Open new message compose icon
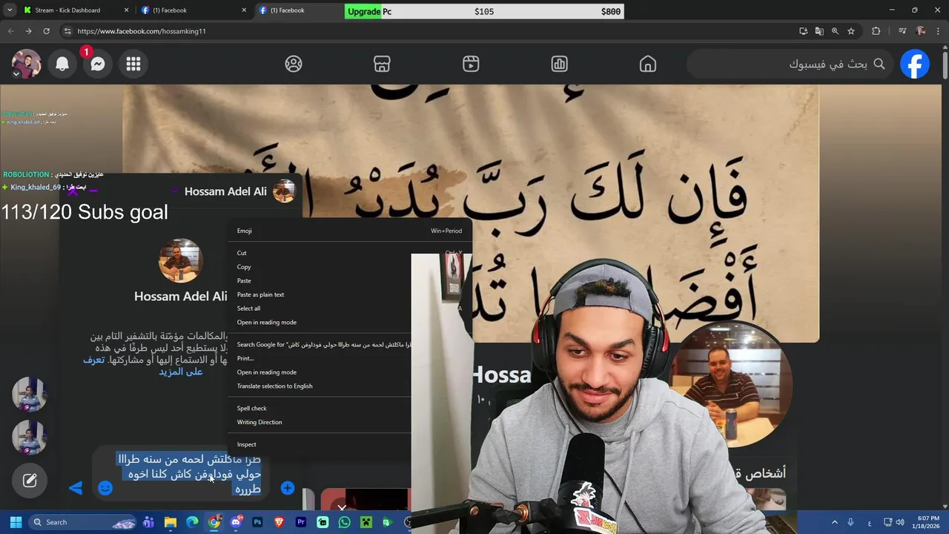 pos(30,481)
